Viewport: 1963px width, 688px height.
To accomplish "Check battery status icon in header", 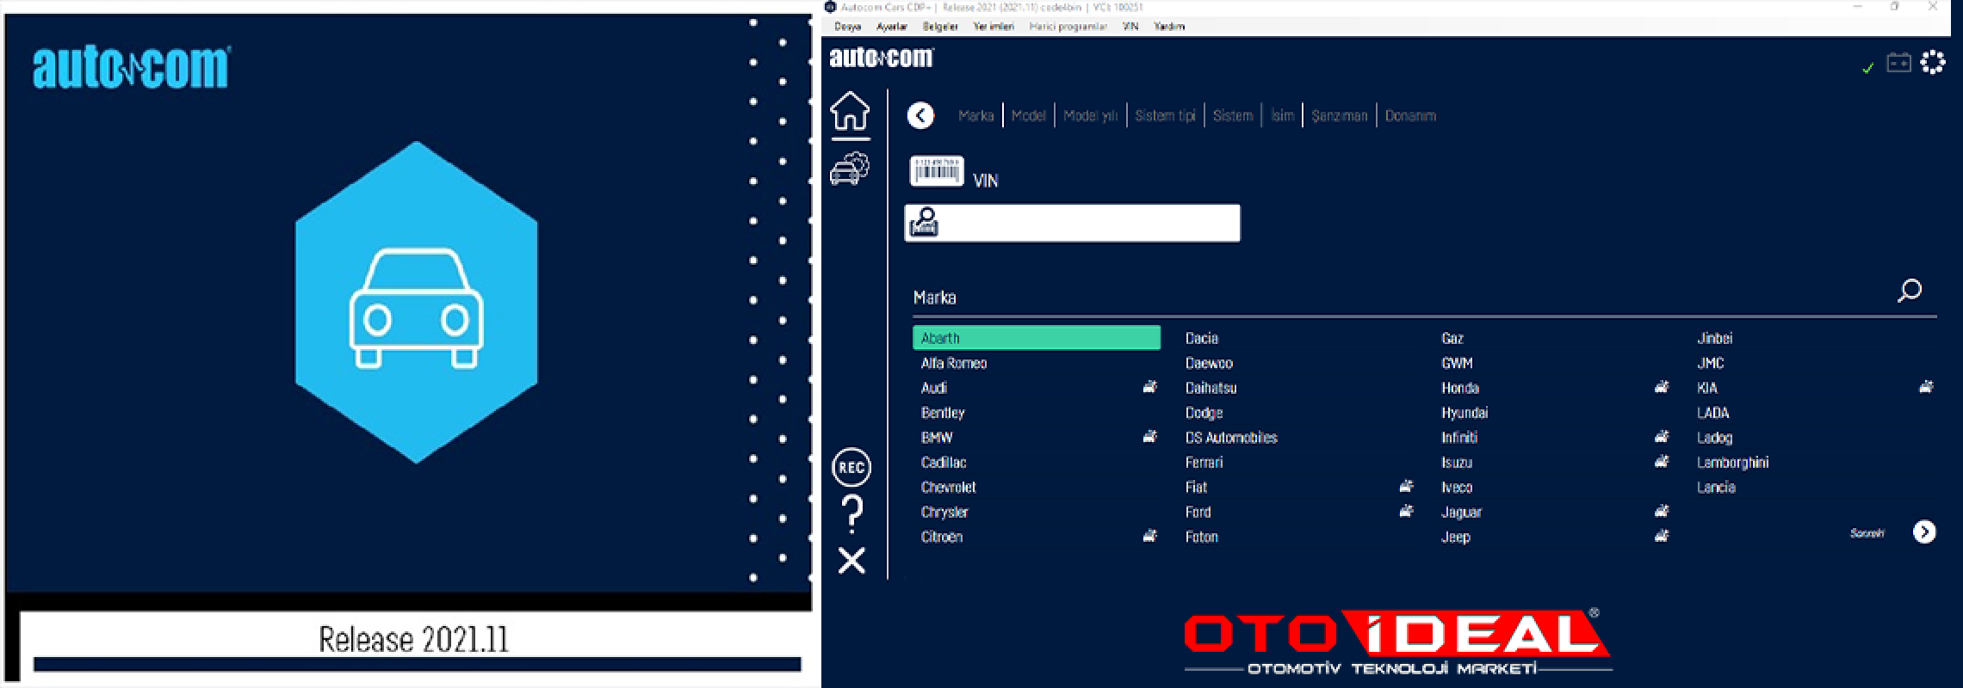I will click(x=1898, y=63).
